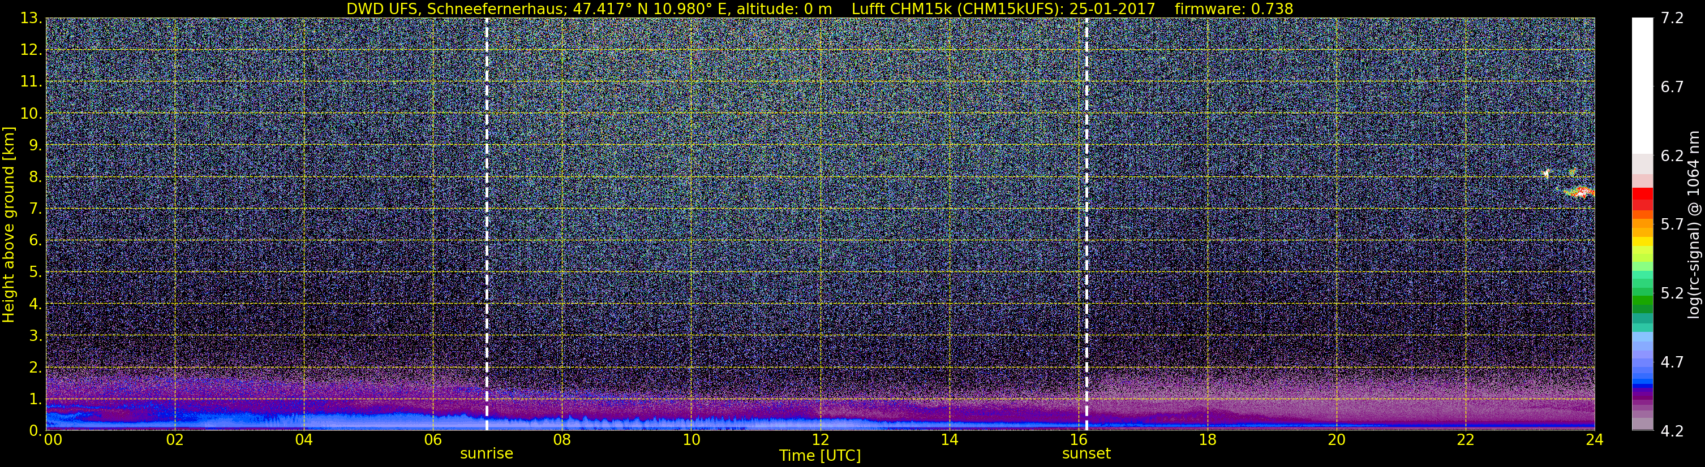Click the 'Time [UTC]' axis label
1705x467 pixels.
(820, 456)
